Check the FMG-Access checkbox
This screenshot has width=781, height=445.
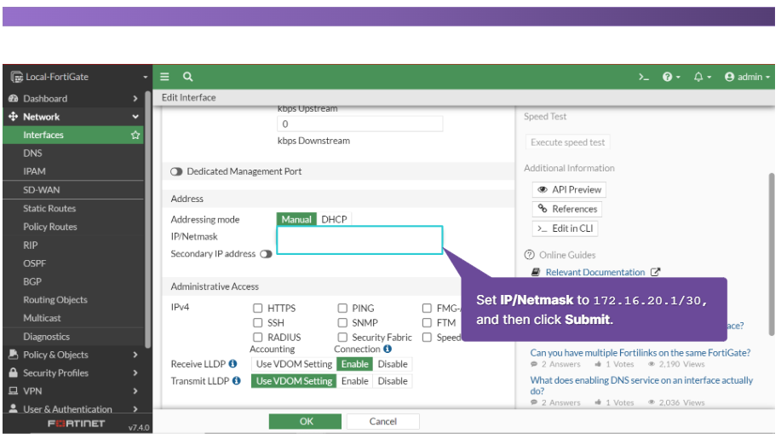coord(427,308)
